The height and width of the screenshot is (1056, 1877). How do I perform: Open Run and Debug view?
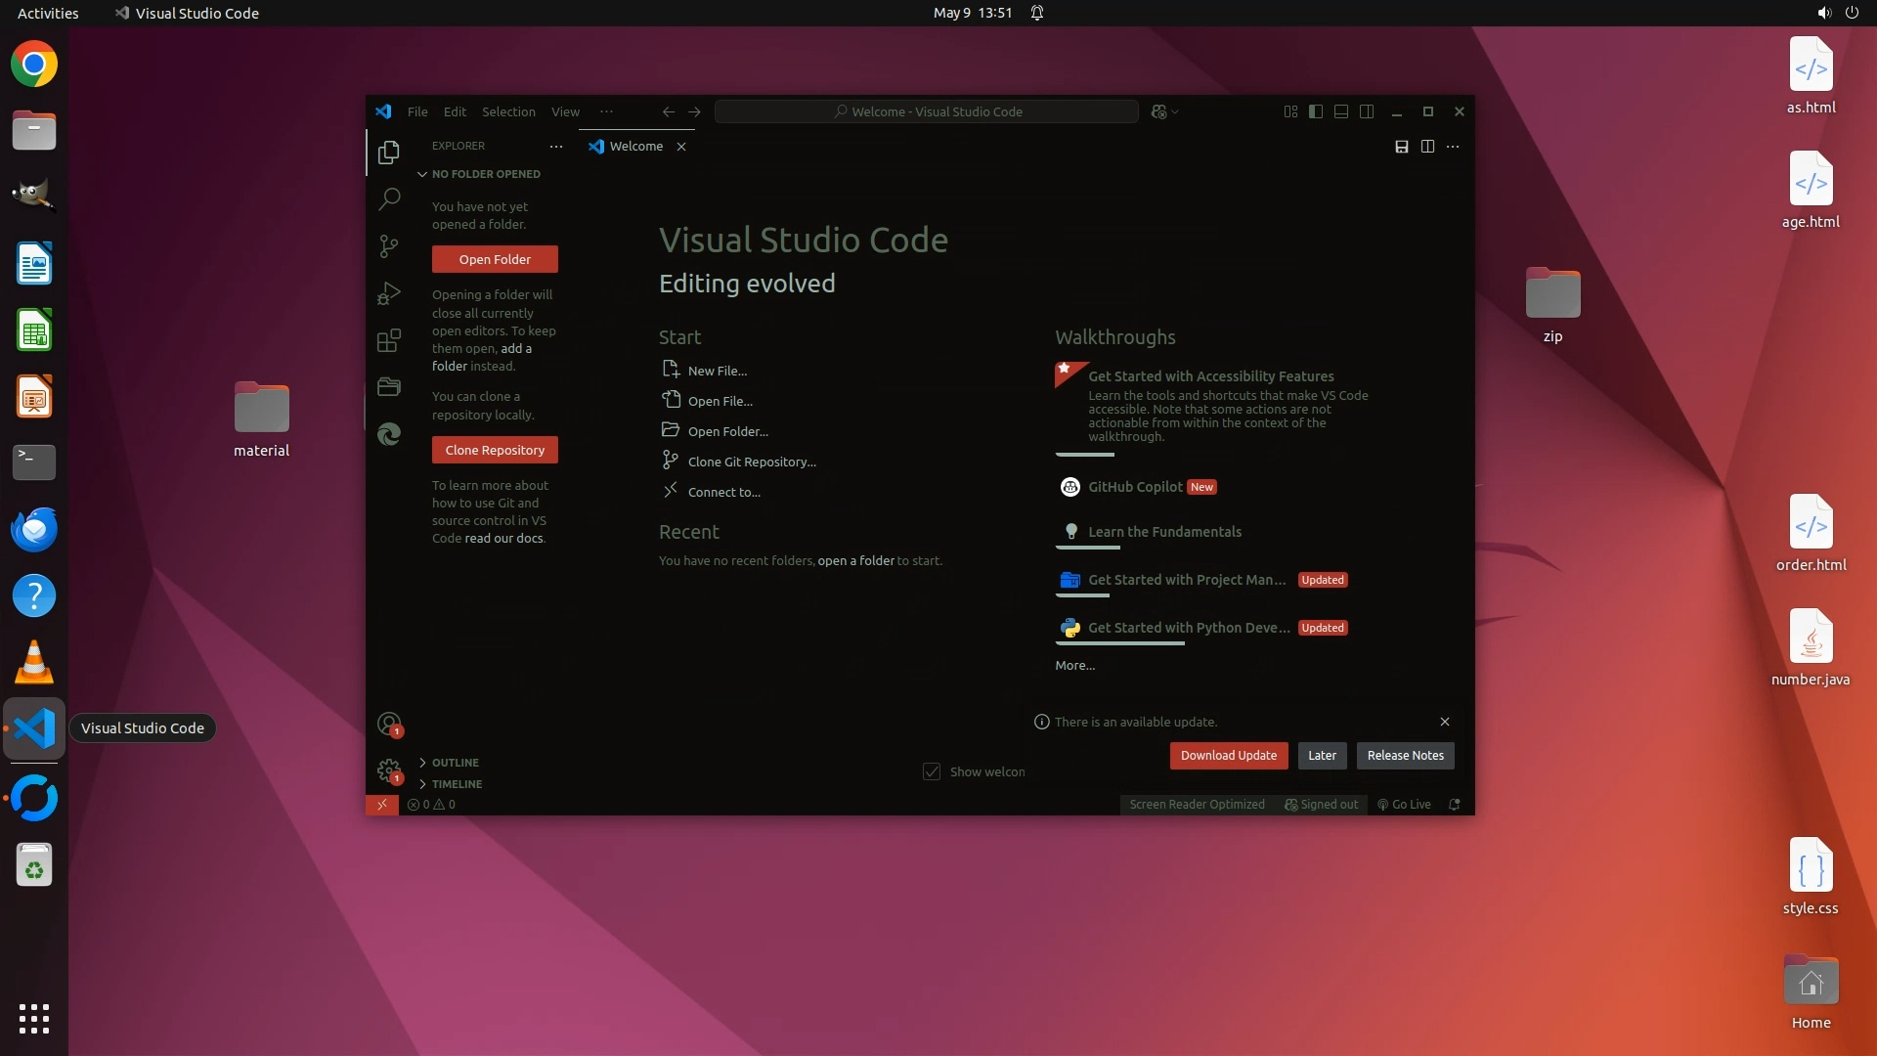pos(389,293)
